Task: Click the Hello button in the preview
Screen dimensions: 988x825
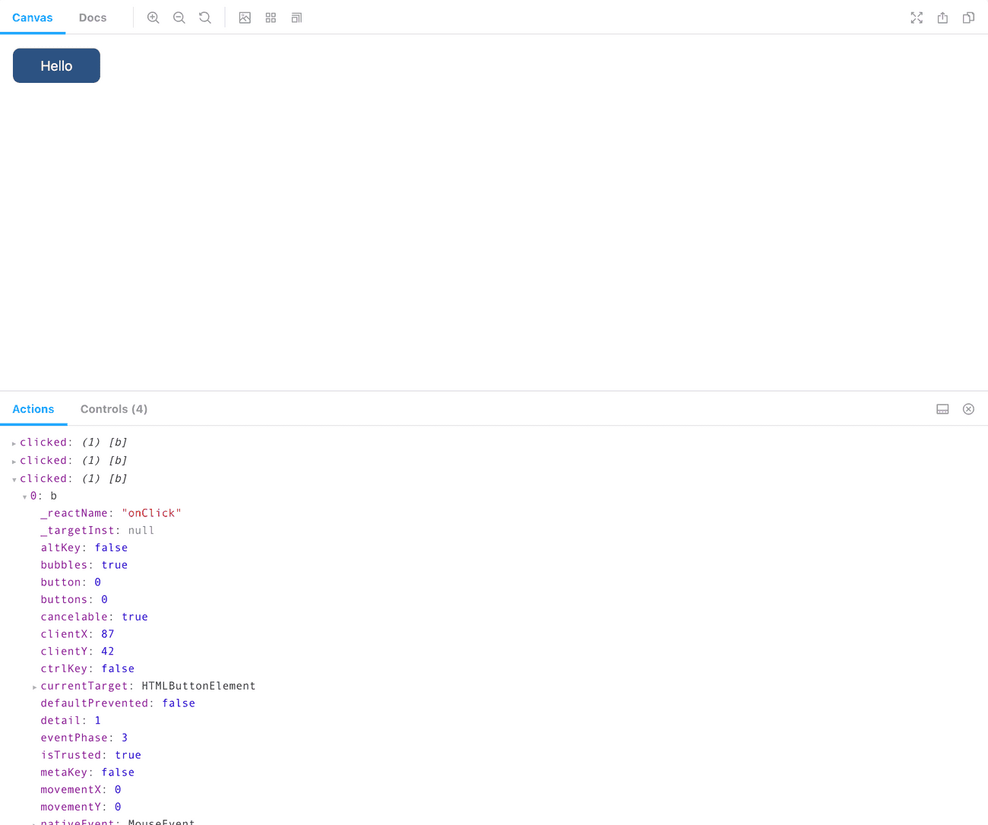Action: click(55, 65)
